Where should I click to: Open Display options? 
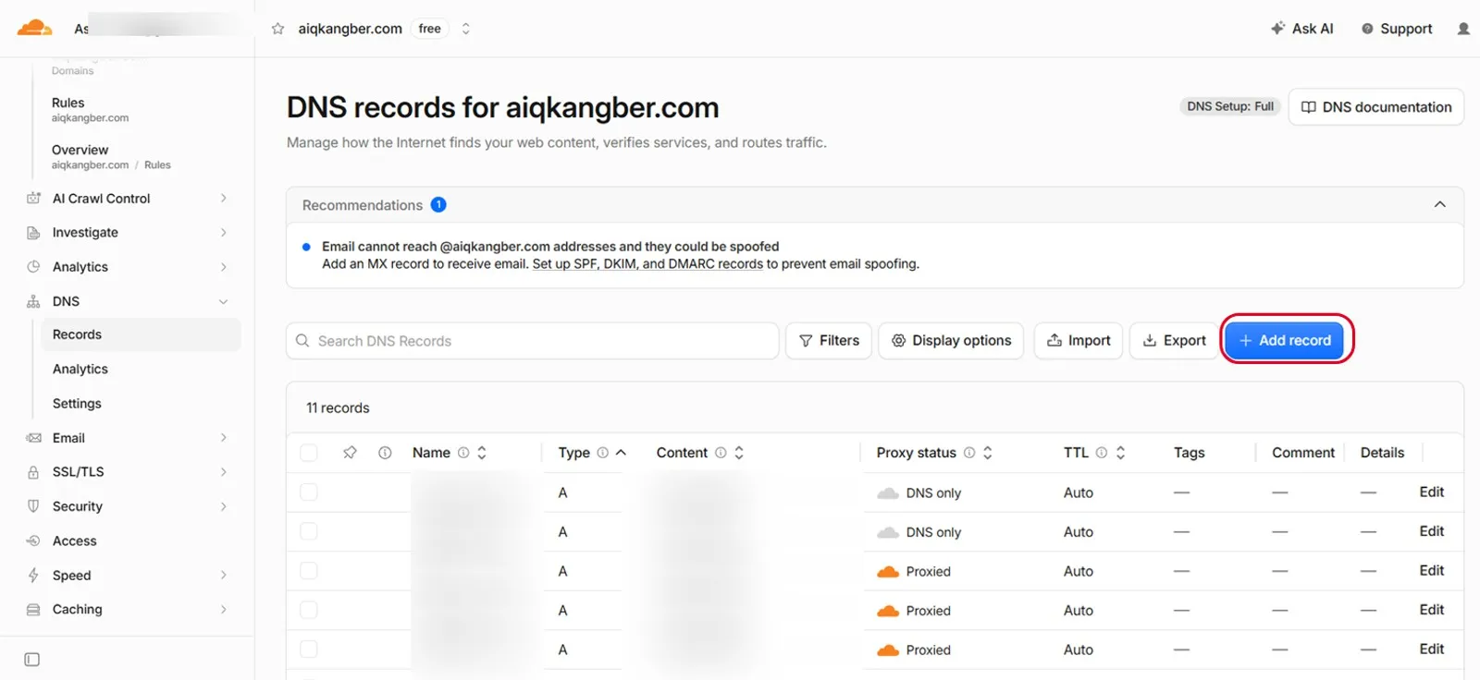coord(951,341)
